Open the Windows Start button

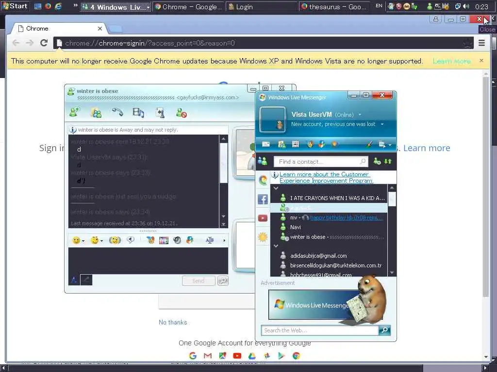click(x=15, y=6)
